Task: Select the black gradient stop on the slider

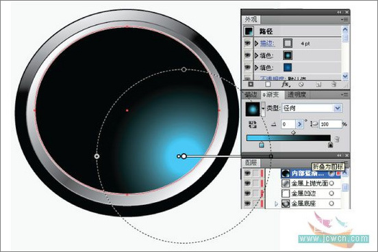Action: [331, 145]
